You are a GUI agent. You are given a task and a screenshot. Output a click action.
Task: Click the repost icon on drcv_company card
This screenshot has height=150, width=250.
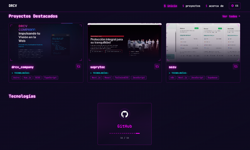coord(79,67)
